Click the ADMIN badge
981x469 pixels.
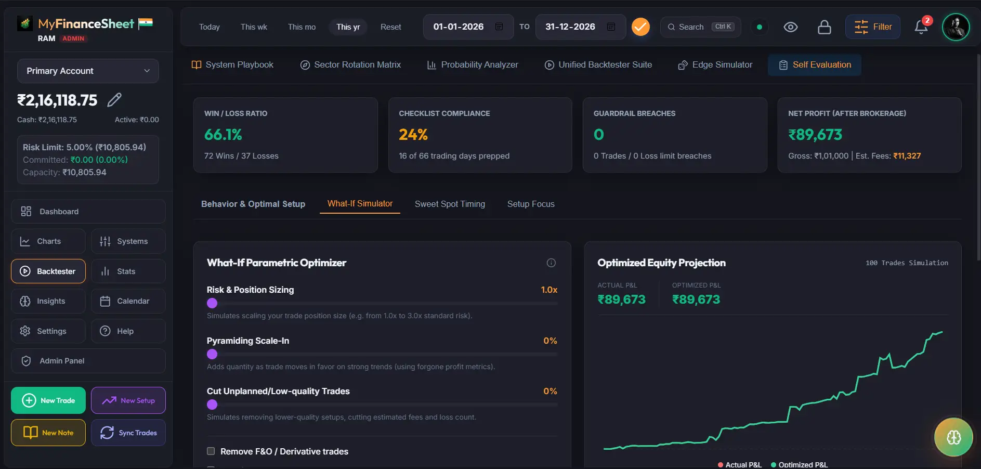(x=73, y=38)
